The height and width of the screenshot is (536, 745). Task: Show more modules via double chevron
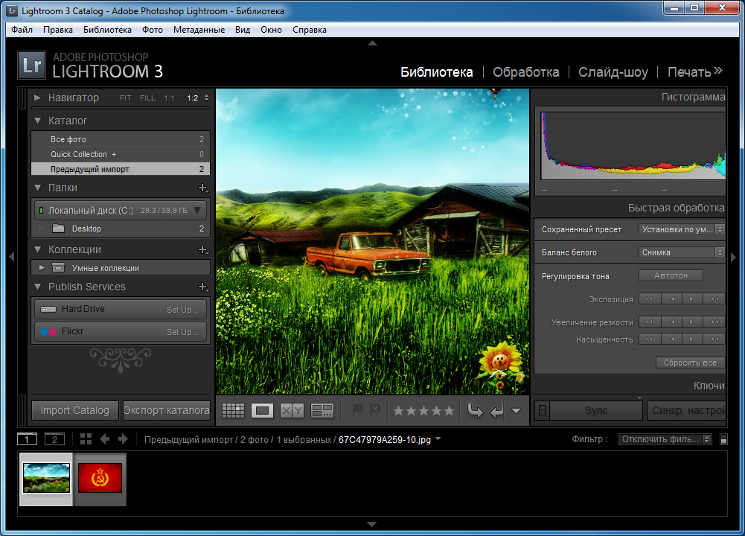[718, 71]
